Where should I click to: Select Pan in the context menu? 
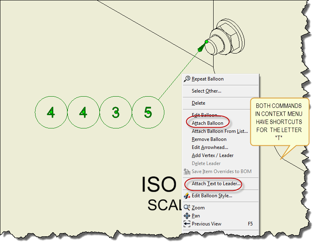click(x=221, y=216)
